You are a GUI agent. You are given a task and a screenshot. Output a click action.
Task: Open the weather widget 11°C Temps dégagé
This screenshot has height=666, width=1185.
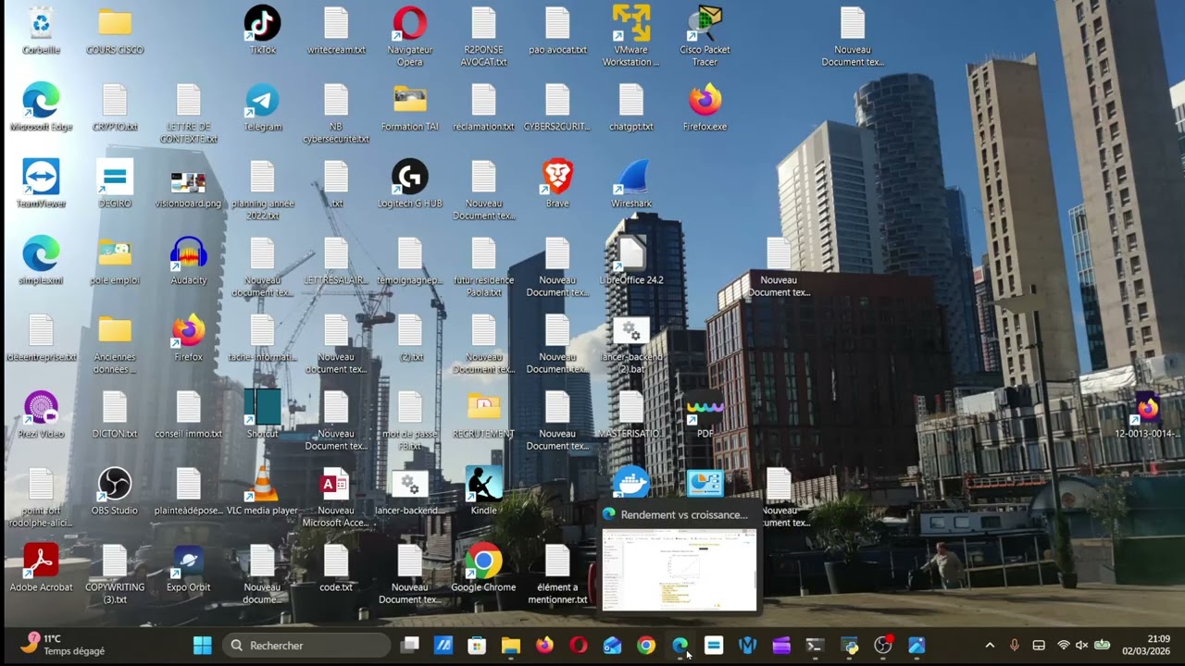coord(63,645)
